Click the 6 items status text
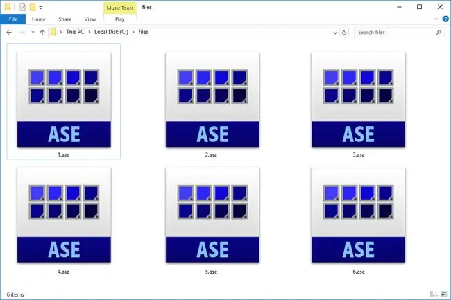451x300 pixels. 15,294
